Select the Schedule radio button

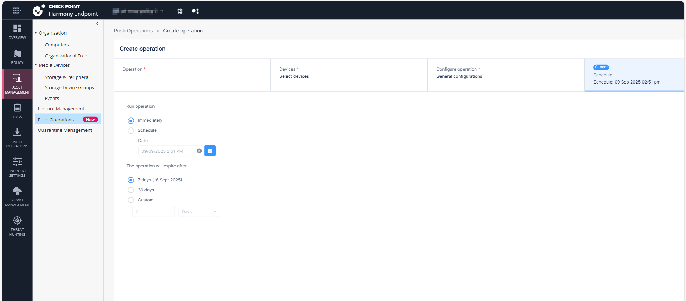coord(131,131)
